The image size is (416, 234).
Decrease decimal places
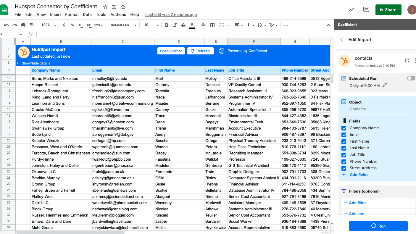pyautogui.click(x=80, y=25)
